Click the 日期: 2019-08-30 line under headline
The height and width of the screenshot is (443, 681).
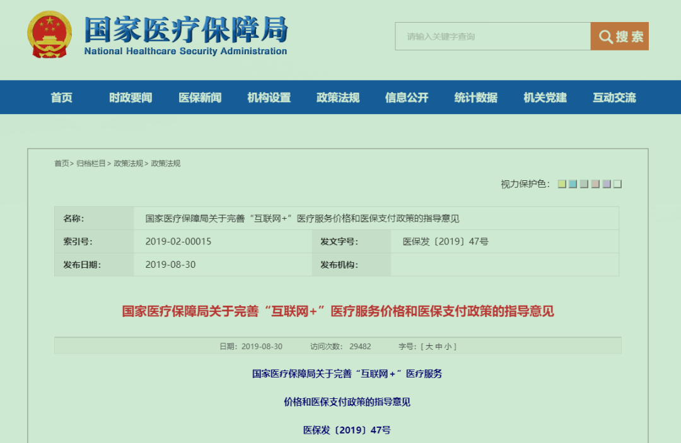pyautogui.click(x=250, y=347)
